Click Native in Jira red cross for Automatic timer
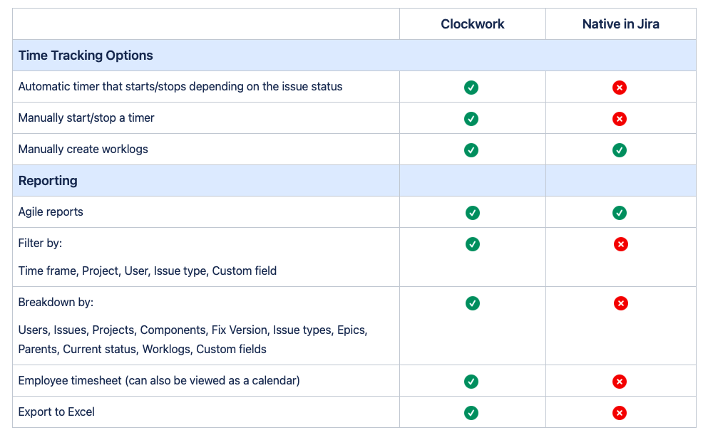Viewport: 708px width, 440px height. click(619, 88)
